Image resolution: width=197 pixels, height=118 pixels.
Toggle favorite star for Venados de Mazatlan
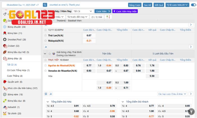(x=46, y=71)
